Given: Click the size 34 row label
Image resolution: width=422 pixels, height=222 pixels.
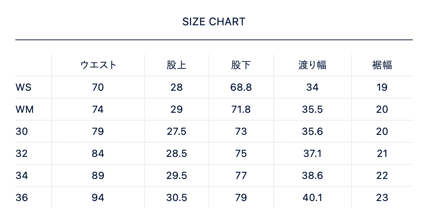Looking at the screenshot, I should [x=22, y=175].
